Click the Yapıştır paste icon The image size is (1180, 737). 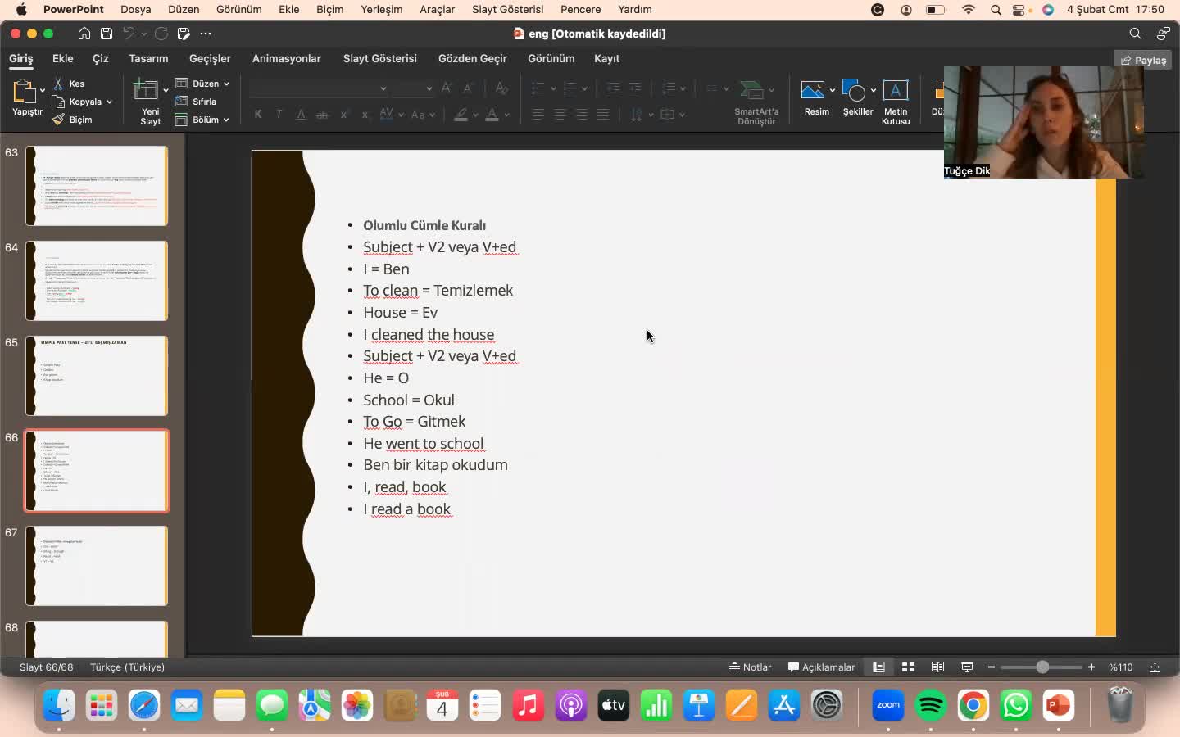point(24,92)
